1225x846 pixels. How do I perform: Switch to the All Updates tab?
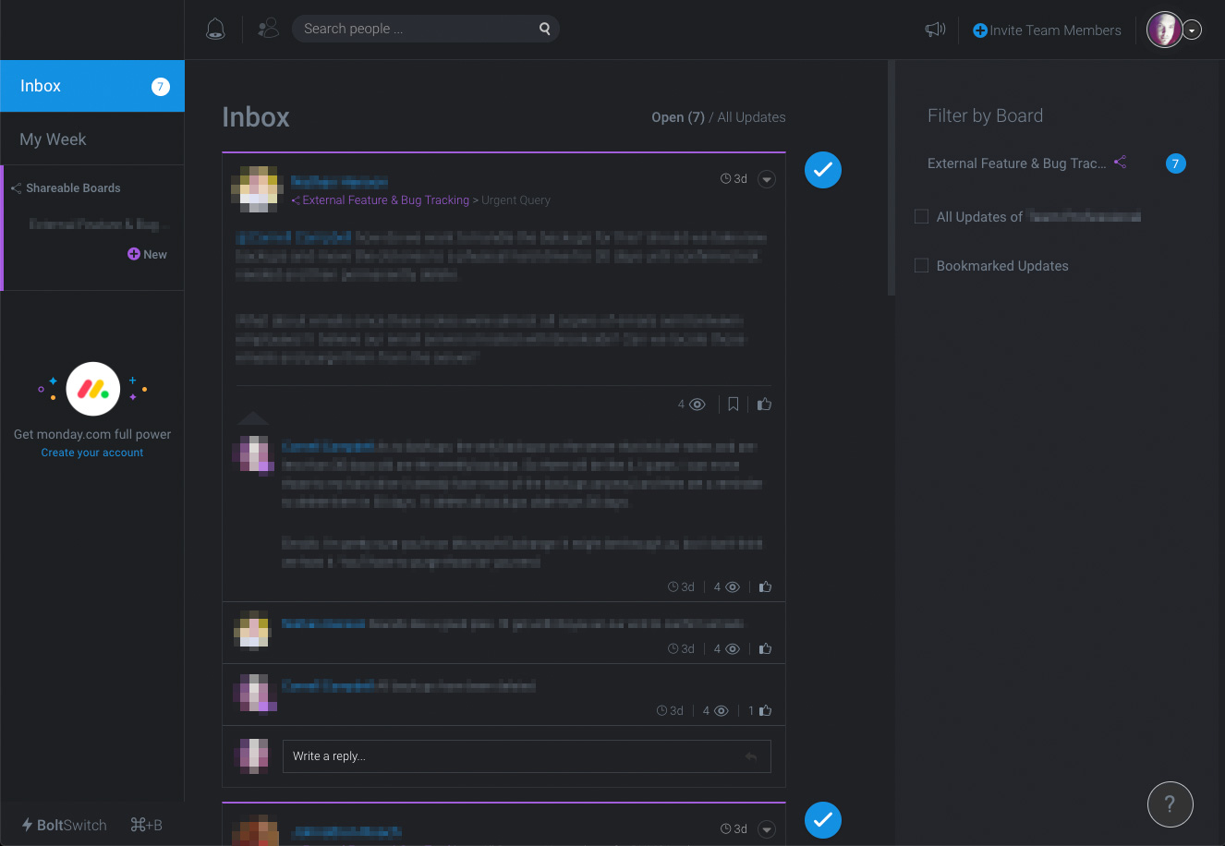(x=748, y=116)
